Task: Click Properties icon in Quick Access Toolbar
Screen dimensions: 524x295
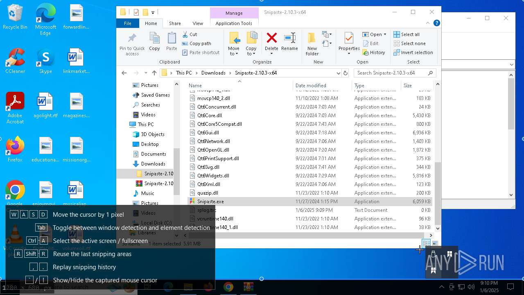Action: point(136,12)
